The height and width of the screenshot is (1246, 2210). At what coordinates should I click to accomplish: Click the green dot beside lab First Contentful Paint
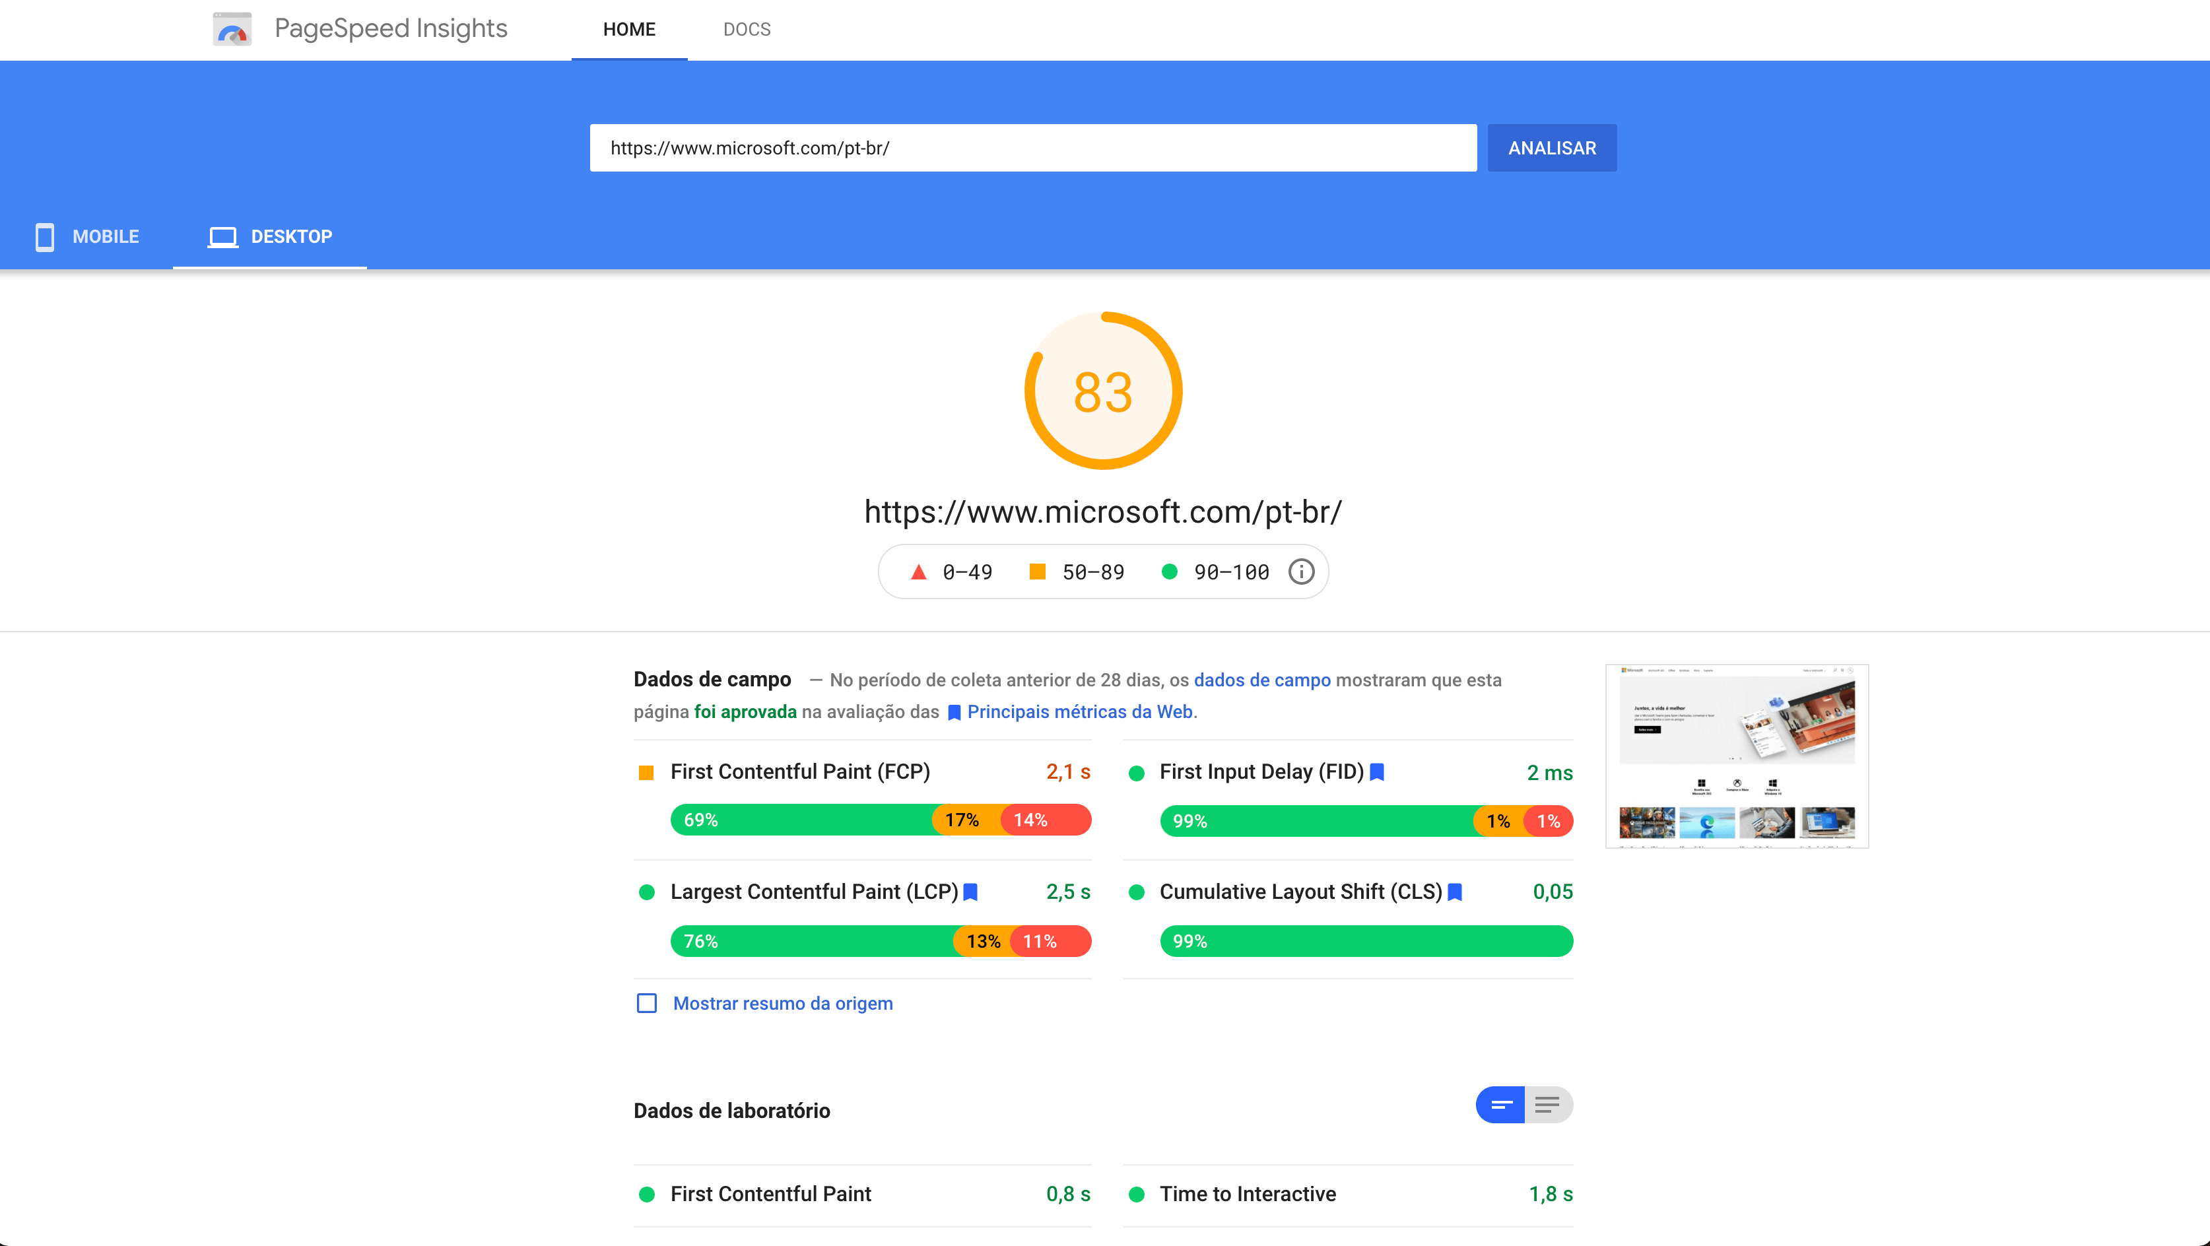[x=647, y=1194]
